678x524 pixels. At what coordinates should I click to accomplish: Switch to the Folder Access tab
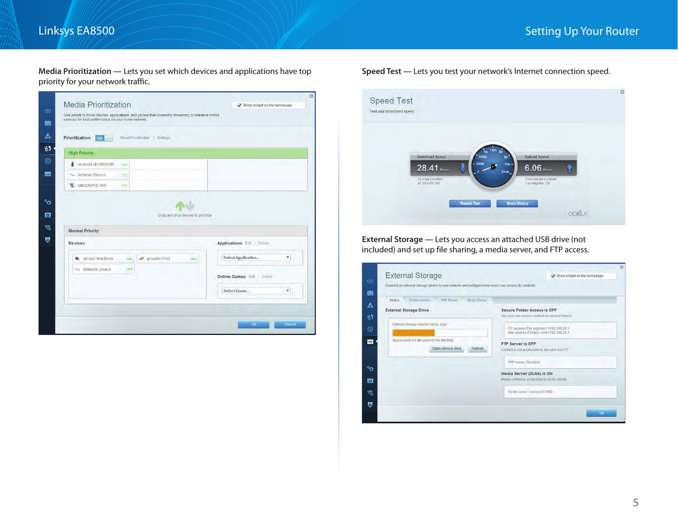[420, 300]
